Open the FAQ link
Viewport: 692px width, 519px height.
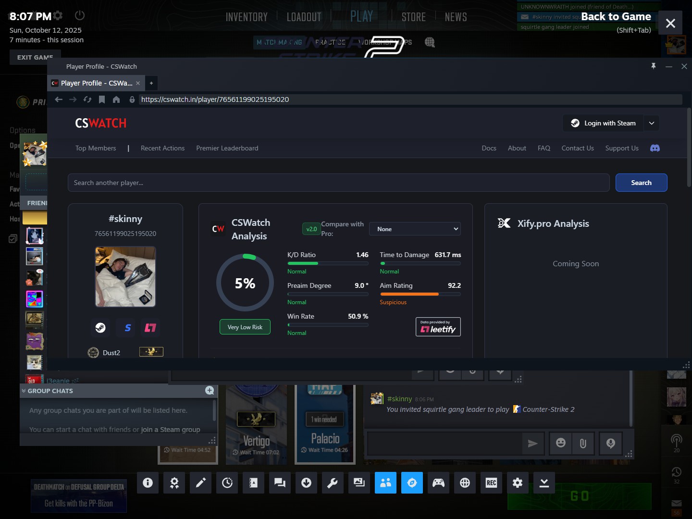tap(544, 148)
